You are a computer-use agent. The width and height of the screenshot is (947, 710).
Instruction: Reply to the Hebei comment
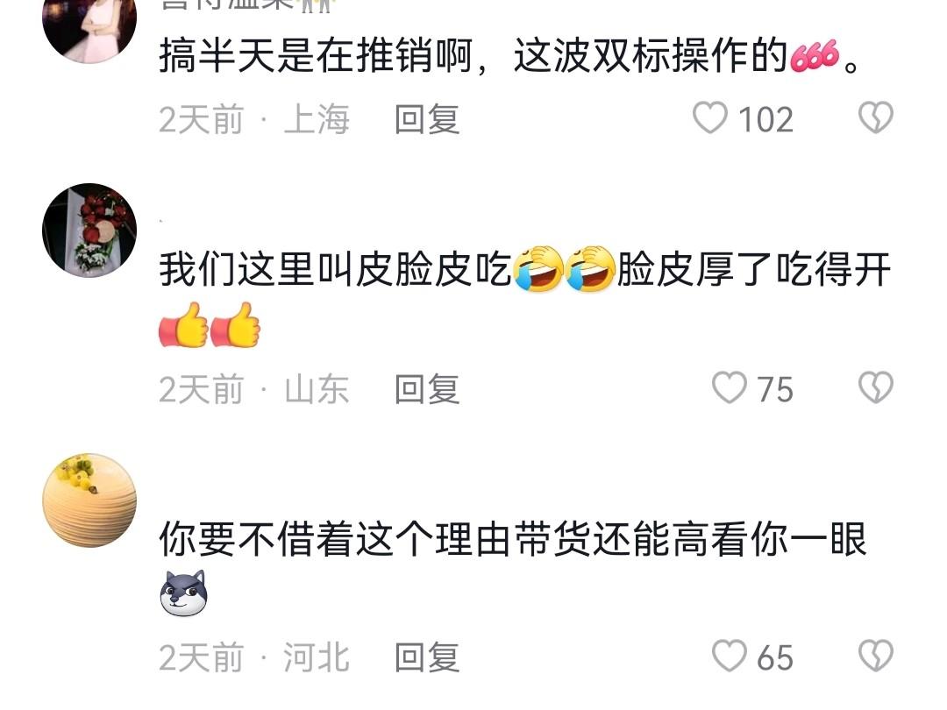427,657
